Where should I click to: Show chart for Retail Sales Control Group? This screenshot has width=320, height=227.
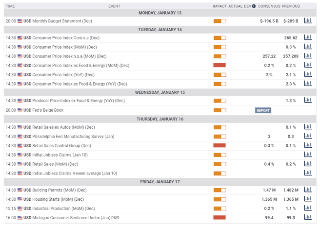pyautogui.click(x=308, y=145)
